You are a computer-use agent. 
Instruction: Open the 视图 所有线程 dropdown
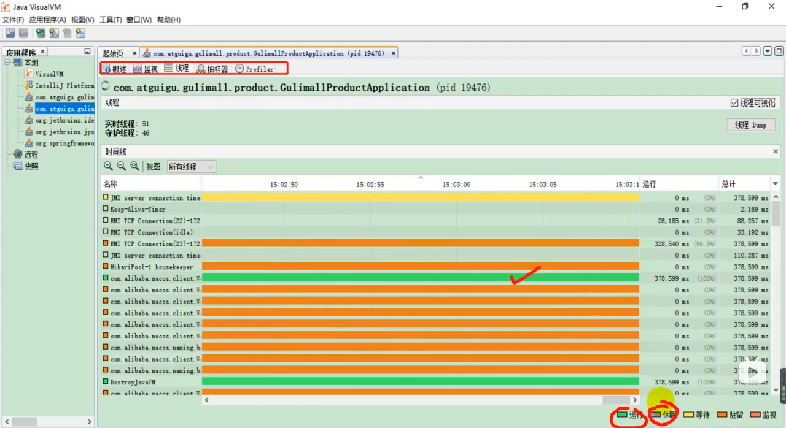coord(191,167)
